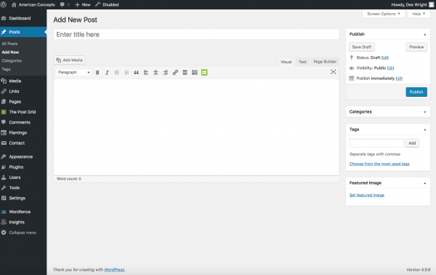This screenshot has width=436, height=275.
Task: Open Dashboard in the sidebar
Action: [23, 18]
